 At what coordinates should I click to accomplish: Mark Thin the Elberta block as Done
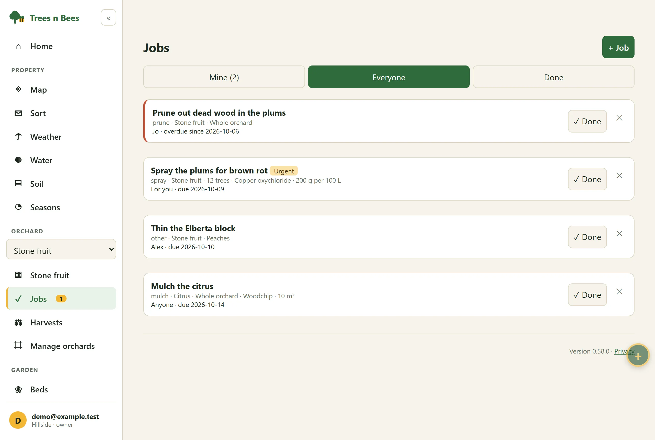[x=587, y=237]
